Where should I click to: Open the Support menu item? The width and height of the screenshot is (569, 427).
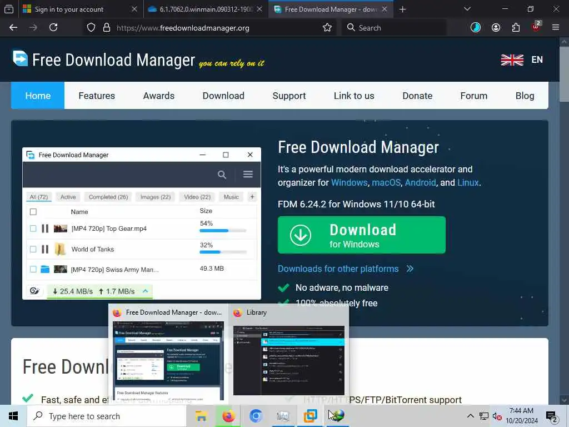click(x=289, y=96)
